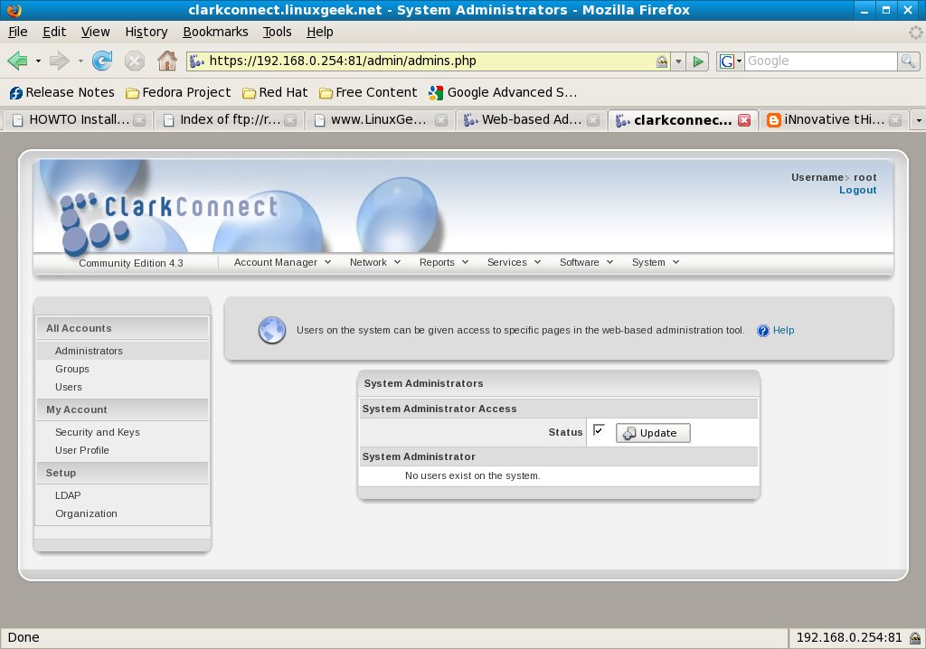This screenshot has width=926, height=649.
Task: Expand the Services dropdown menu
Action: 514,262
